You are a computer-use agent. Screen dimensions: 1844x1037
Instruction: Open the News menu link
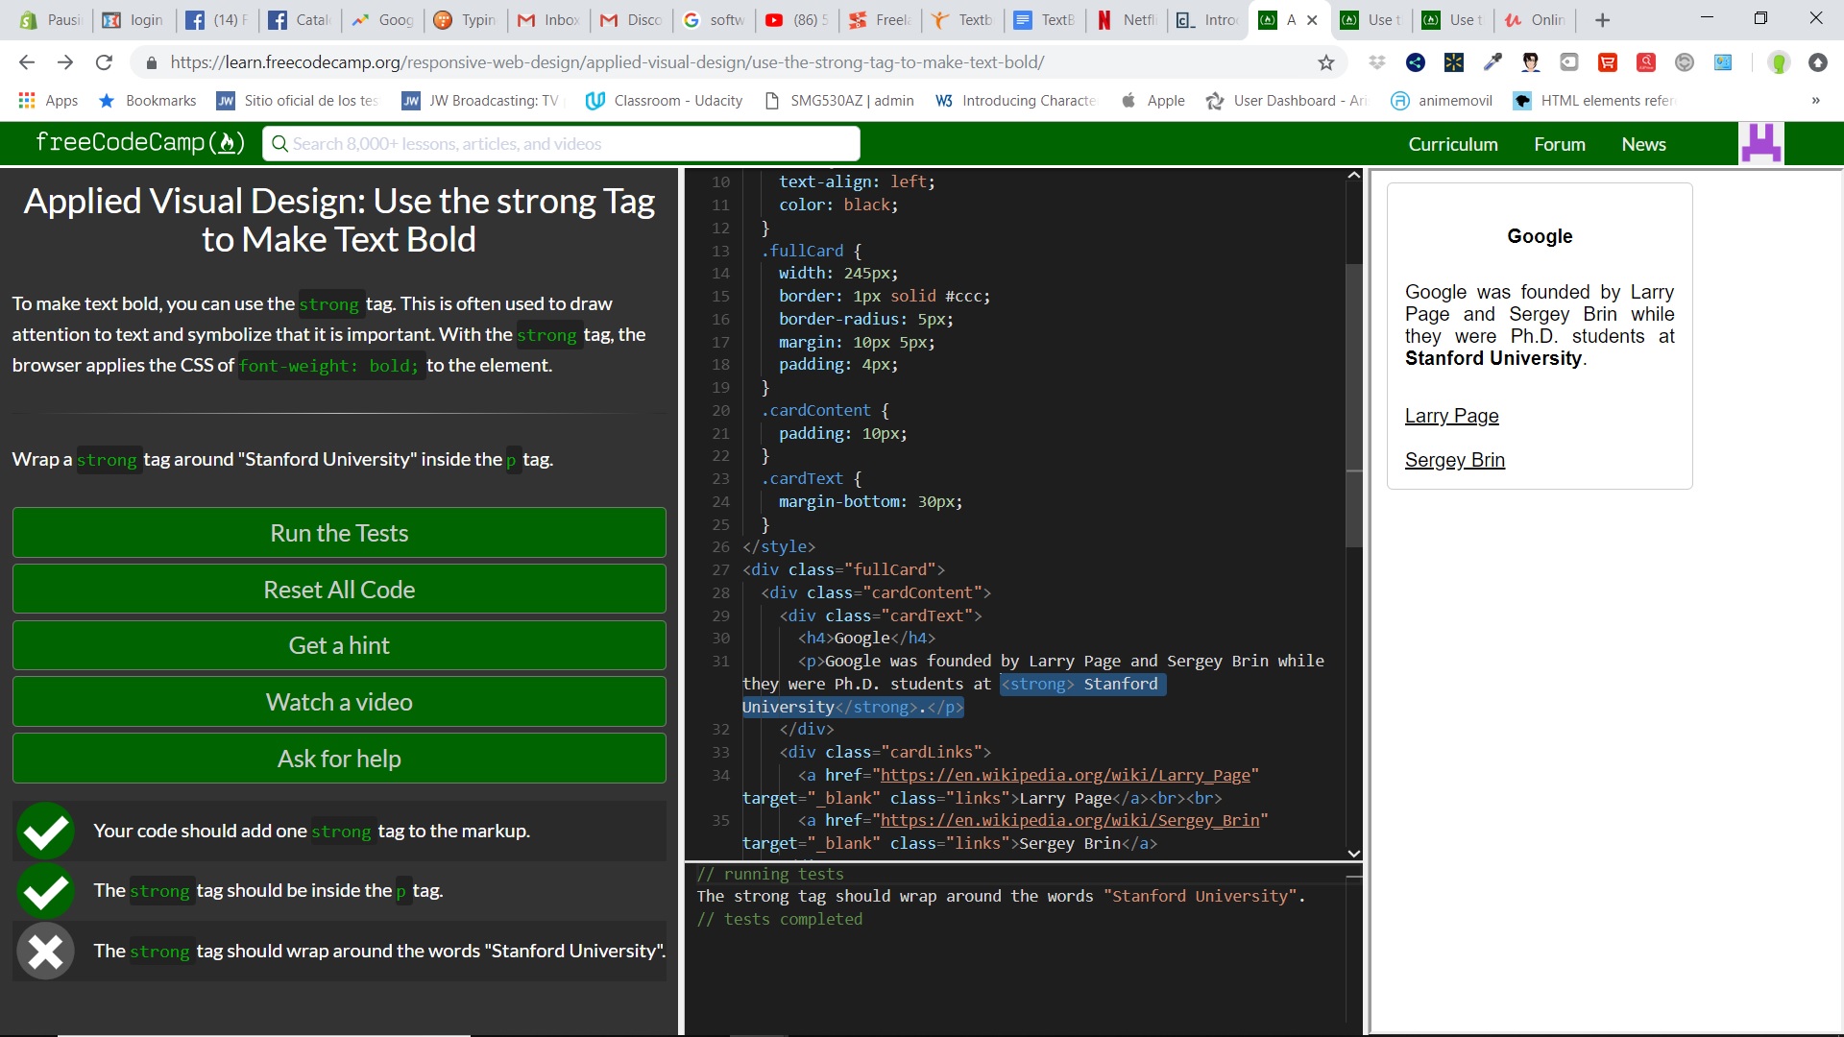click(1643, 144)
